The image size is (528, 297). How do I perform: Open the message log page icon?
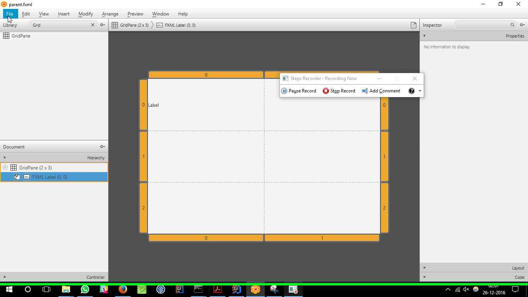(x=414, y=25)
